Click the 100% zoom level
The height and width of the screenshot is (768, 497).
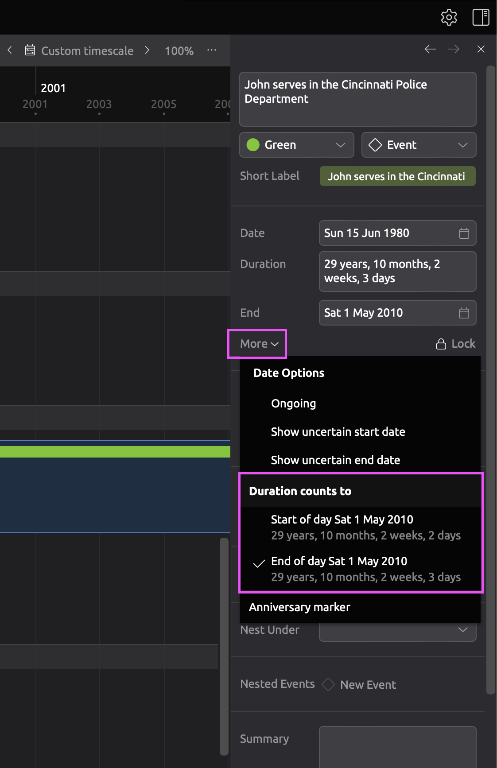(179, 51)
